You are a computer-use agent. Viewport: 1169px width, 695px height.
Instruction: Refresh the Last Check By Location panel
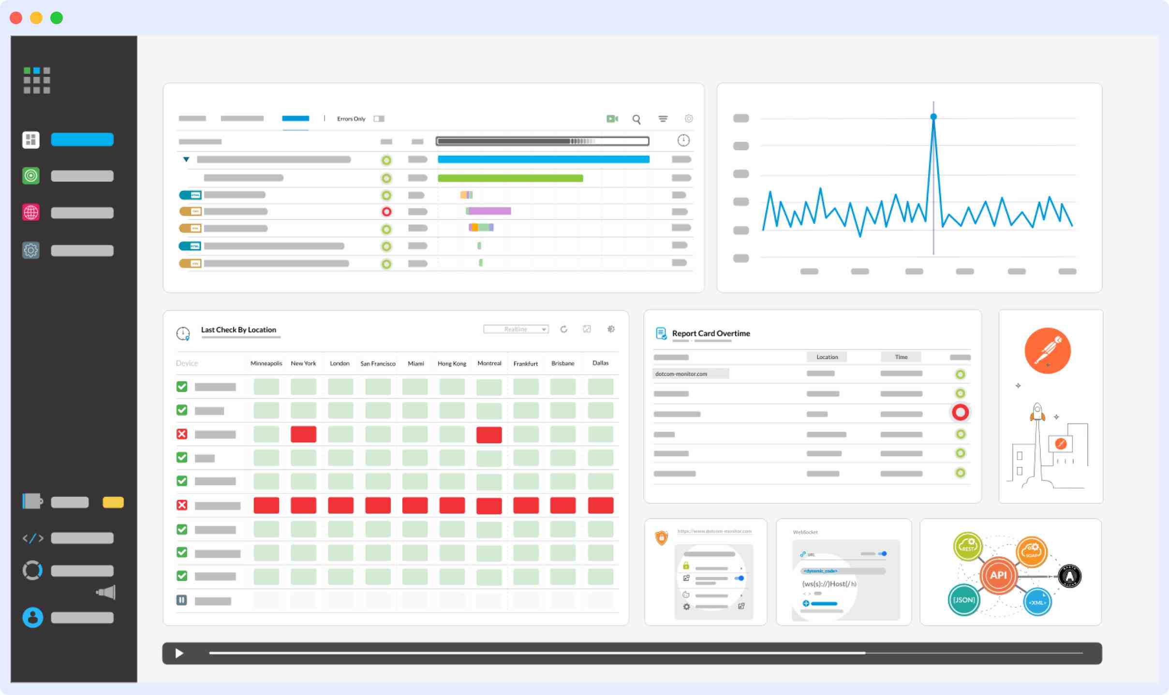564,329
